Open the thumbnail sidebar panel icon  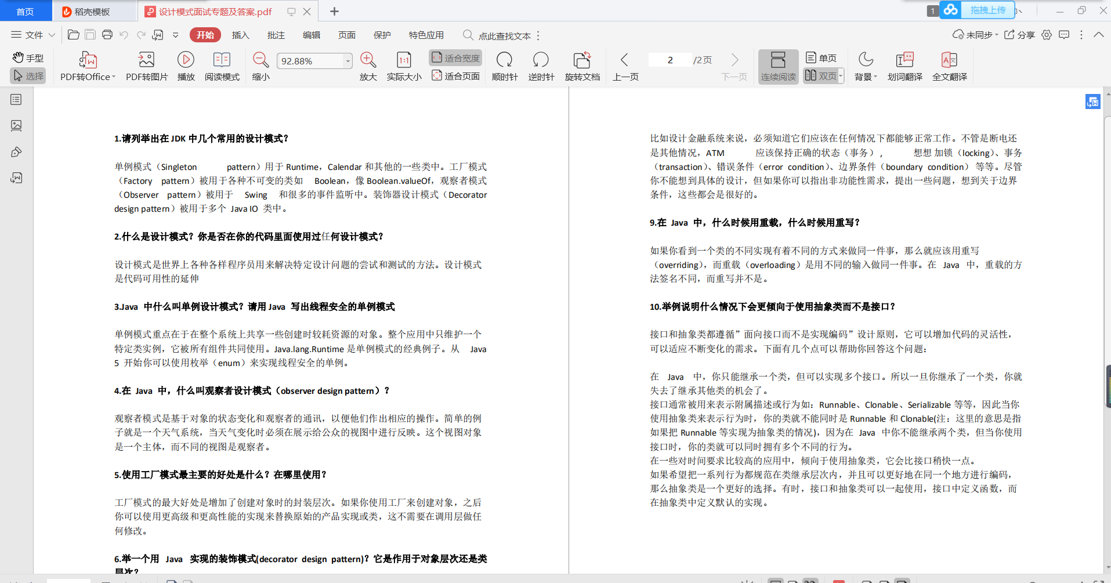[16, 126]
